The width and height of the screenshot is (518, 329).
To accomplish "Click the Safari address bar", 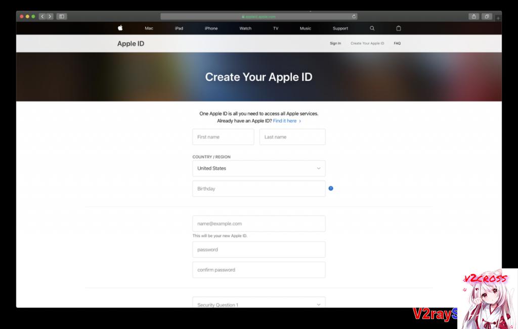I will [258, 17].
